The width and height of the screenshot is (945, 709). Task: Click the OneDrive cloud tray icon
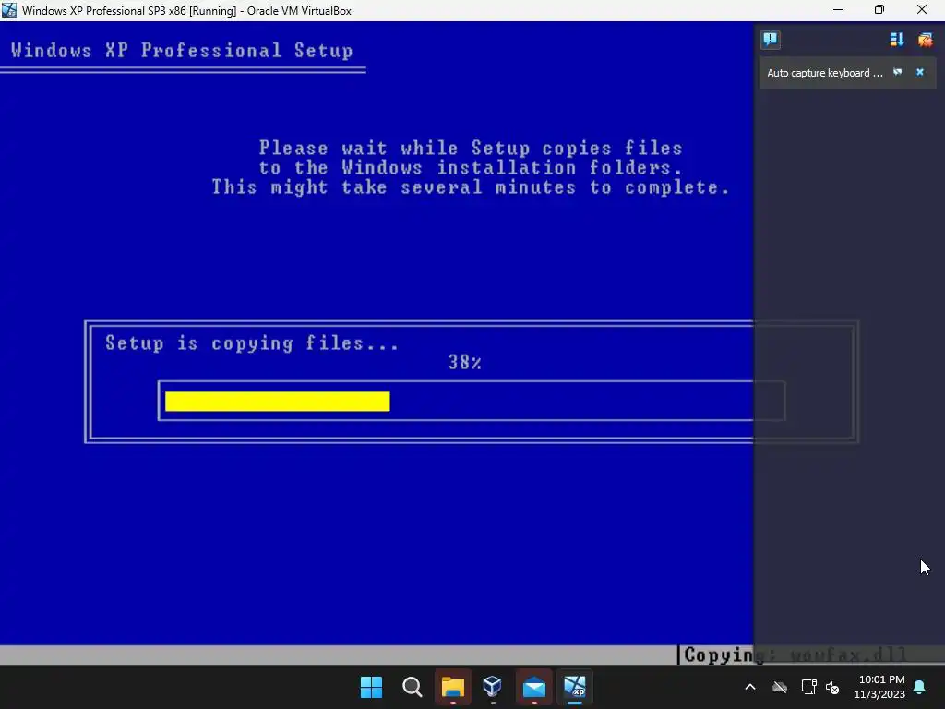780,687
